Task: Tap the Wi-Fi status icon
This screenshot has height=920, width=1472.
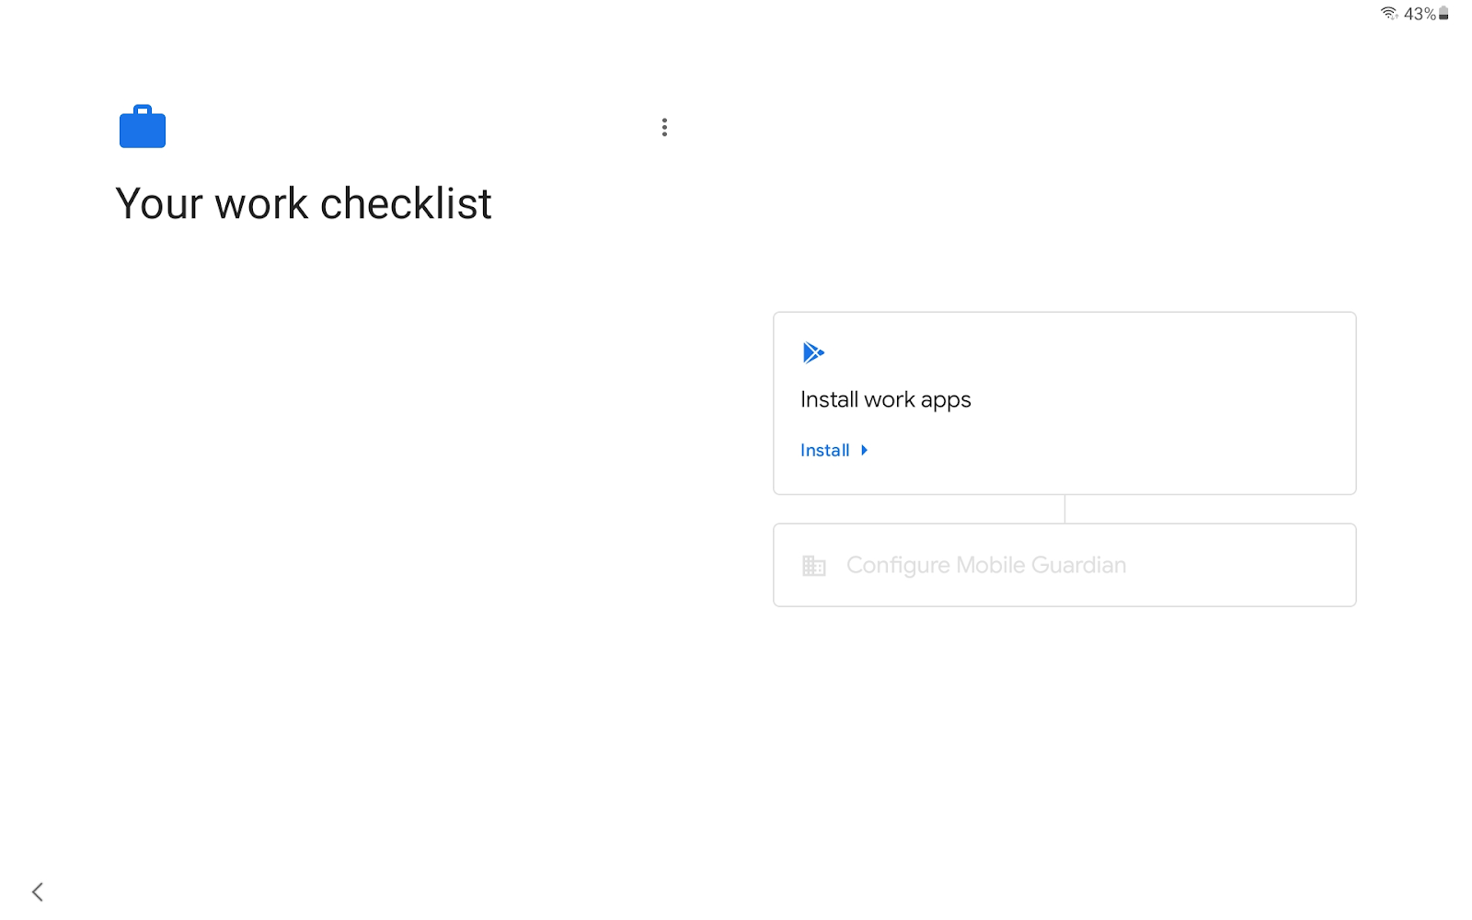Action: coord(1388,13)
